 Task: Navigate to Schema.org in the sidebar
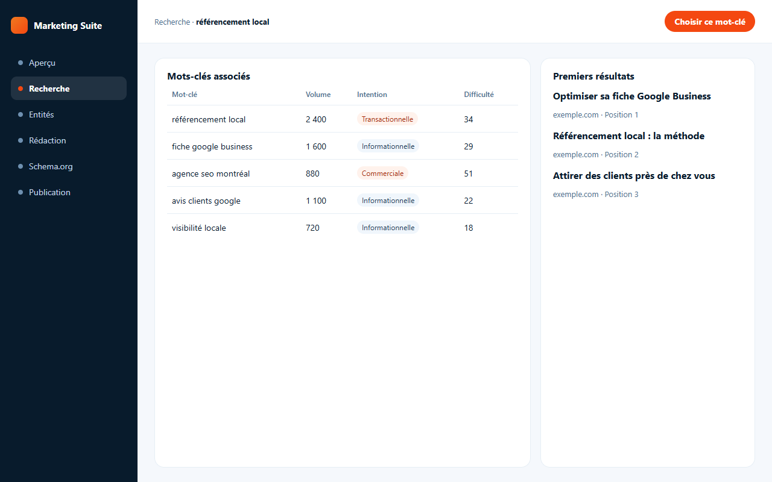click(69, 166)
